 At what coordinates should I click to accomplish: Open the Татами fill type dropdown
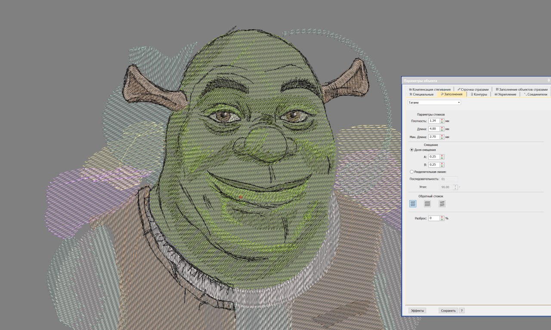(x=434, y=102)
